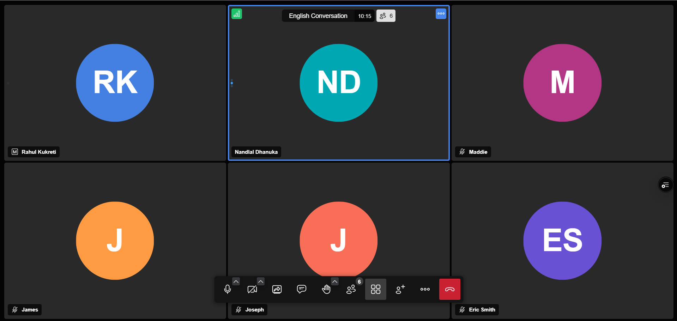677x321 pixels.
Task: Mute the microphone
Action: pyautogui.click(x=228, y=289)
